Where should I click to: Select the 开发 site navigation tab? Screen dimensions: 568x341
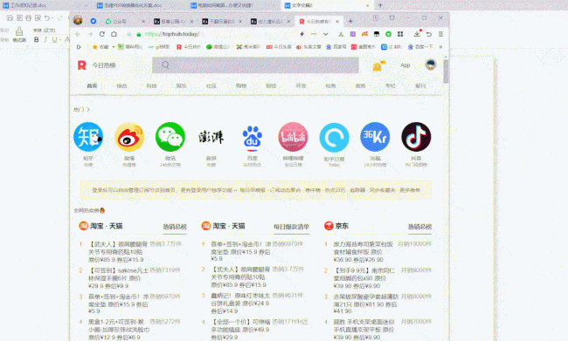(x=301, y=85)
